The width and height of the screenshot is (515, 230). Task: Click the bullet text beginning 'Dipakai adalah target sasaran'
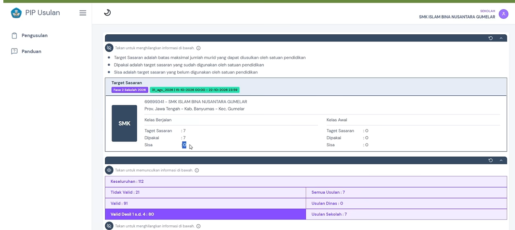click(x=189, y=65)
